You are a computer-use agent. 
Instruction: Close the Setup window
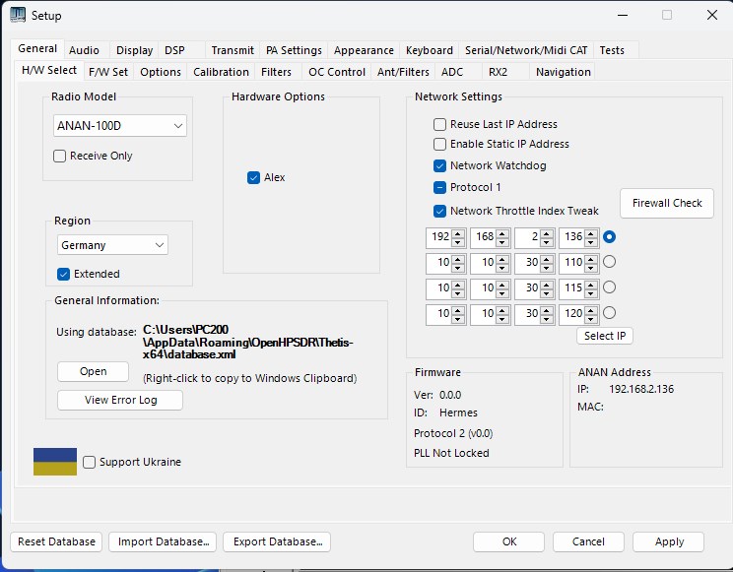tap(712, 15)
